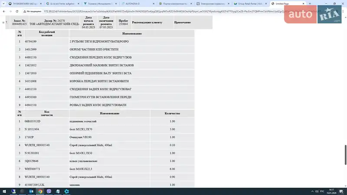347x195 pixels.
Task: Click the mileage value 233844
Action: pos(123,24)
